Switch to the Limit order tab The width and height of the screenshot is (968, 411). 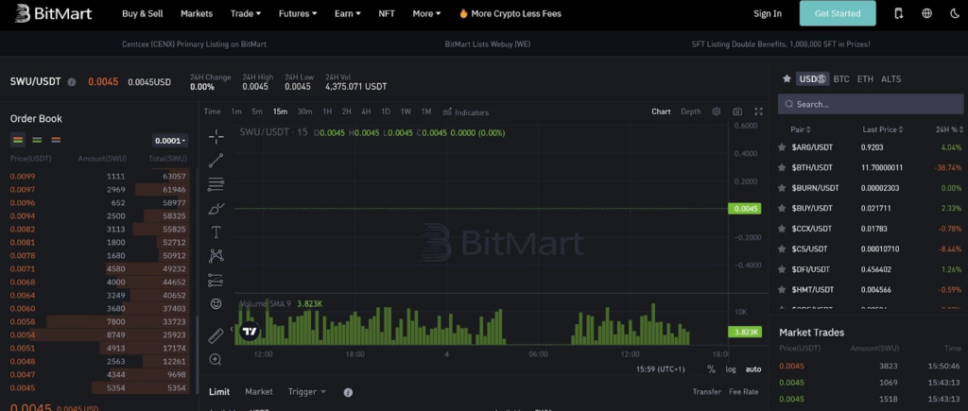point(219,392)
